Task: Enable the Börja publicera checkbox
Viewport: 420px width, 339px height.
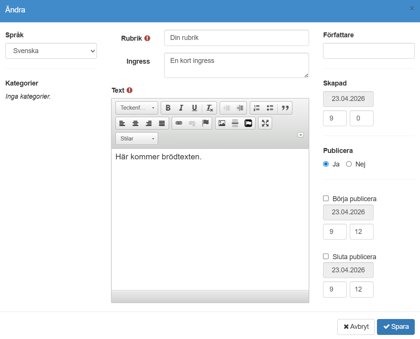Action: point(326,199)
